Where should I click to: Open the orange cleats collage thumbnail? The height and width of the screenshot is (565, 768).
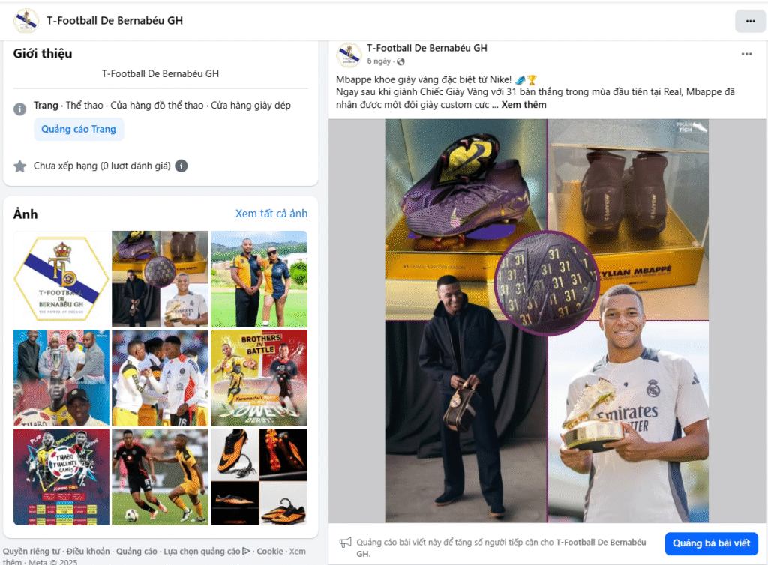tap(259, 477)
